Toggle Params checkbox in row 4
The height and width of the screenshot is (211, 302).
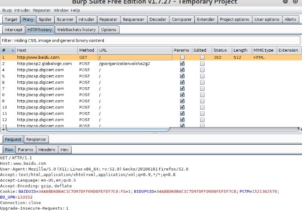pos(182,70)
